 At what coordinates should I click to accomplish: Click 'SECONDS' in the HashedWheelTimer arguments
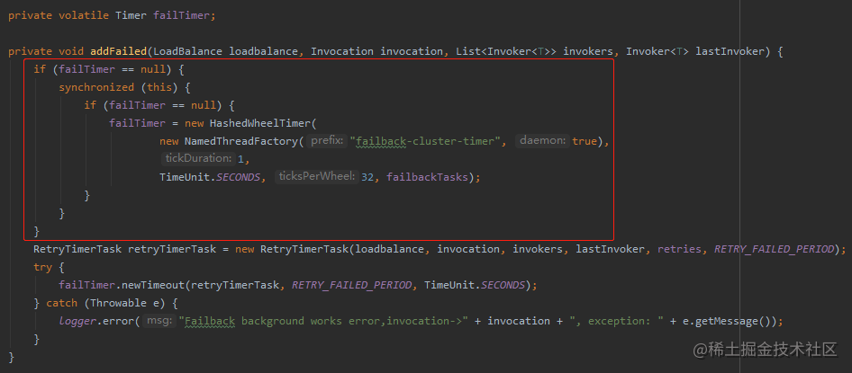click(x=238, y=177)
